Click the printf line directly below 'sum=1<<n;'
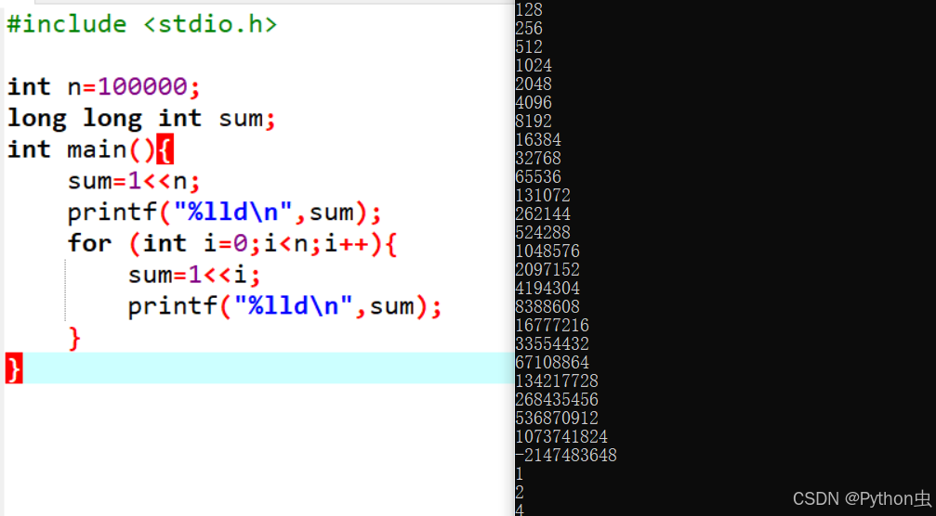936x516 pixels. pyautogui.click(x=224, y=213)
